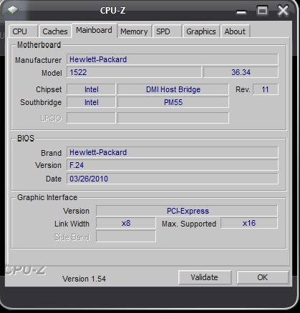300x313 pixels.
Task: Click the Max. Supported x16 value
Action: coord(249,223)
